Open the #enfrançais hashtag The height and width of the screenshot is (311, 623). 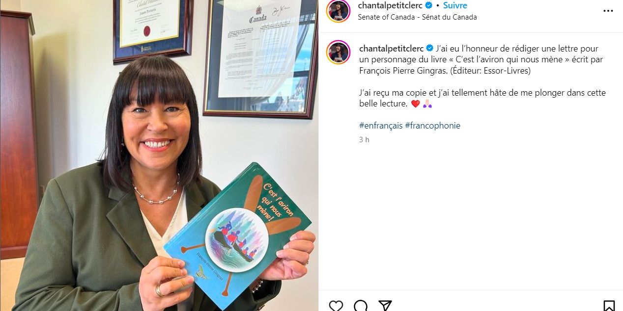click(381, 126)
